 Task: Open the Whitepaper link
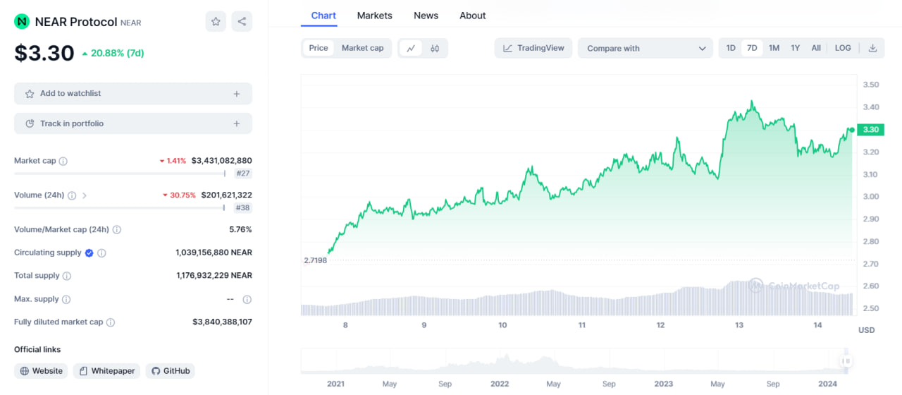106,371
